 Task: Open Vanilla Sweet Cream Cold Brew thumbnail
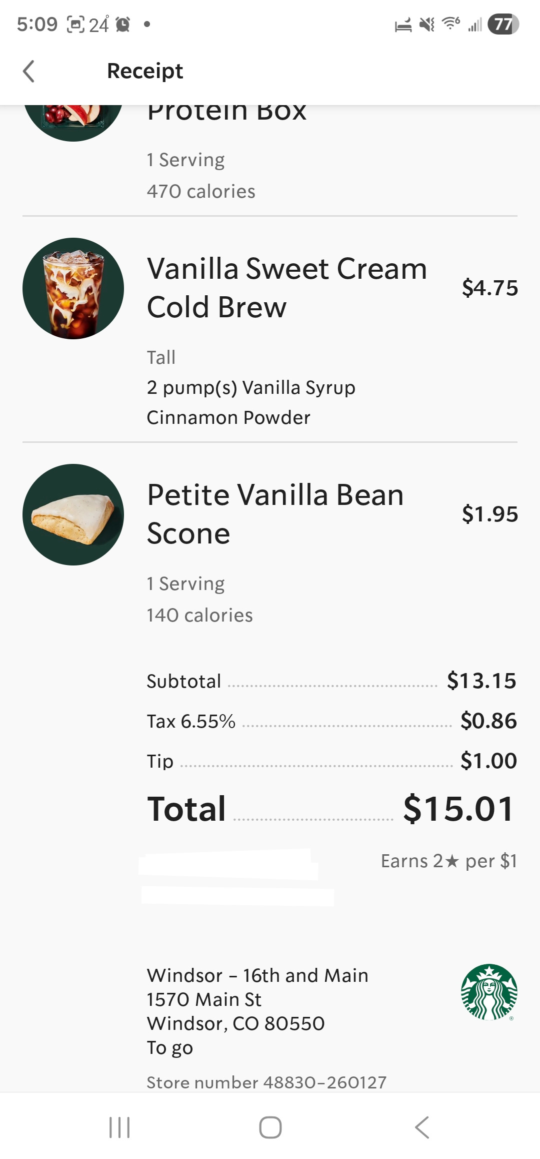(73, 288)
